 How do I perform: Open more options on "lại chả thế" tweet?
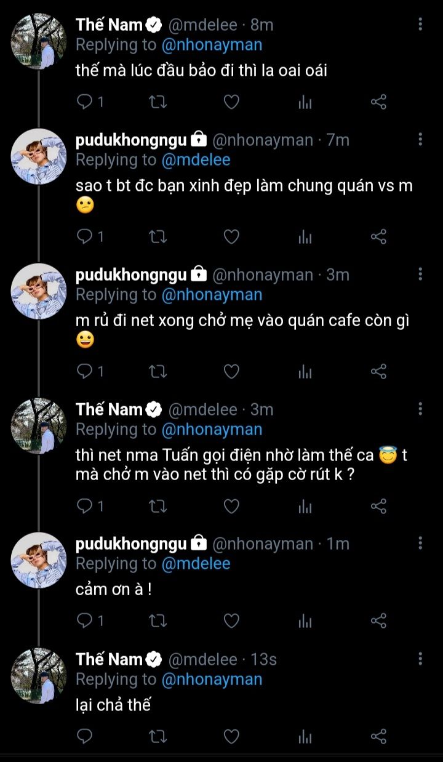420,659
